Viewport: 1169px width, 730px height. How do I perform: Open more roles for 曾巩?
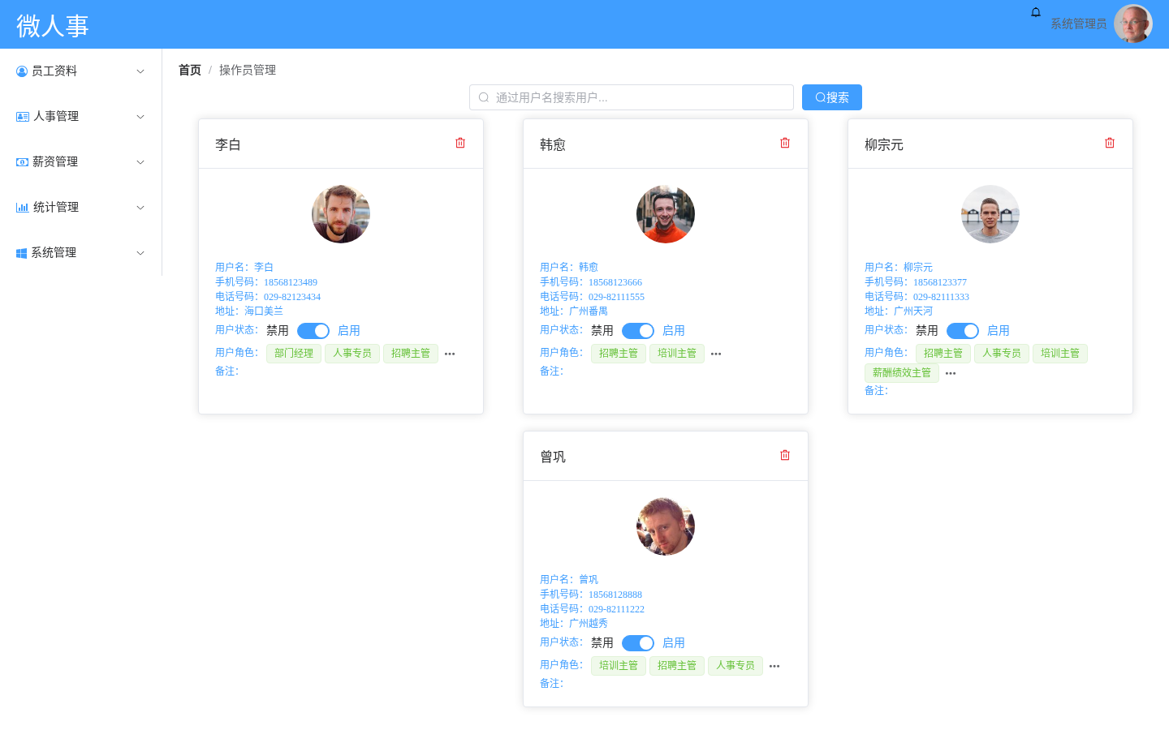[x=774, y=666]
